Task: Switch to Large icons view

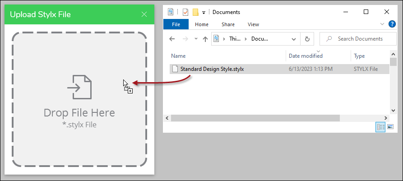Action: click(390, 127)
